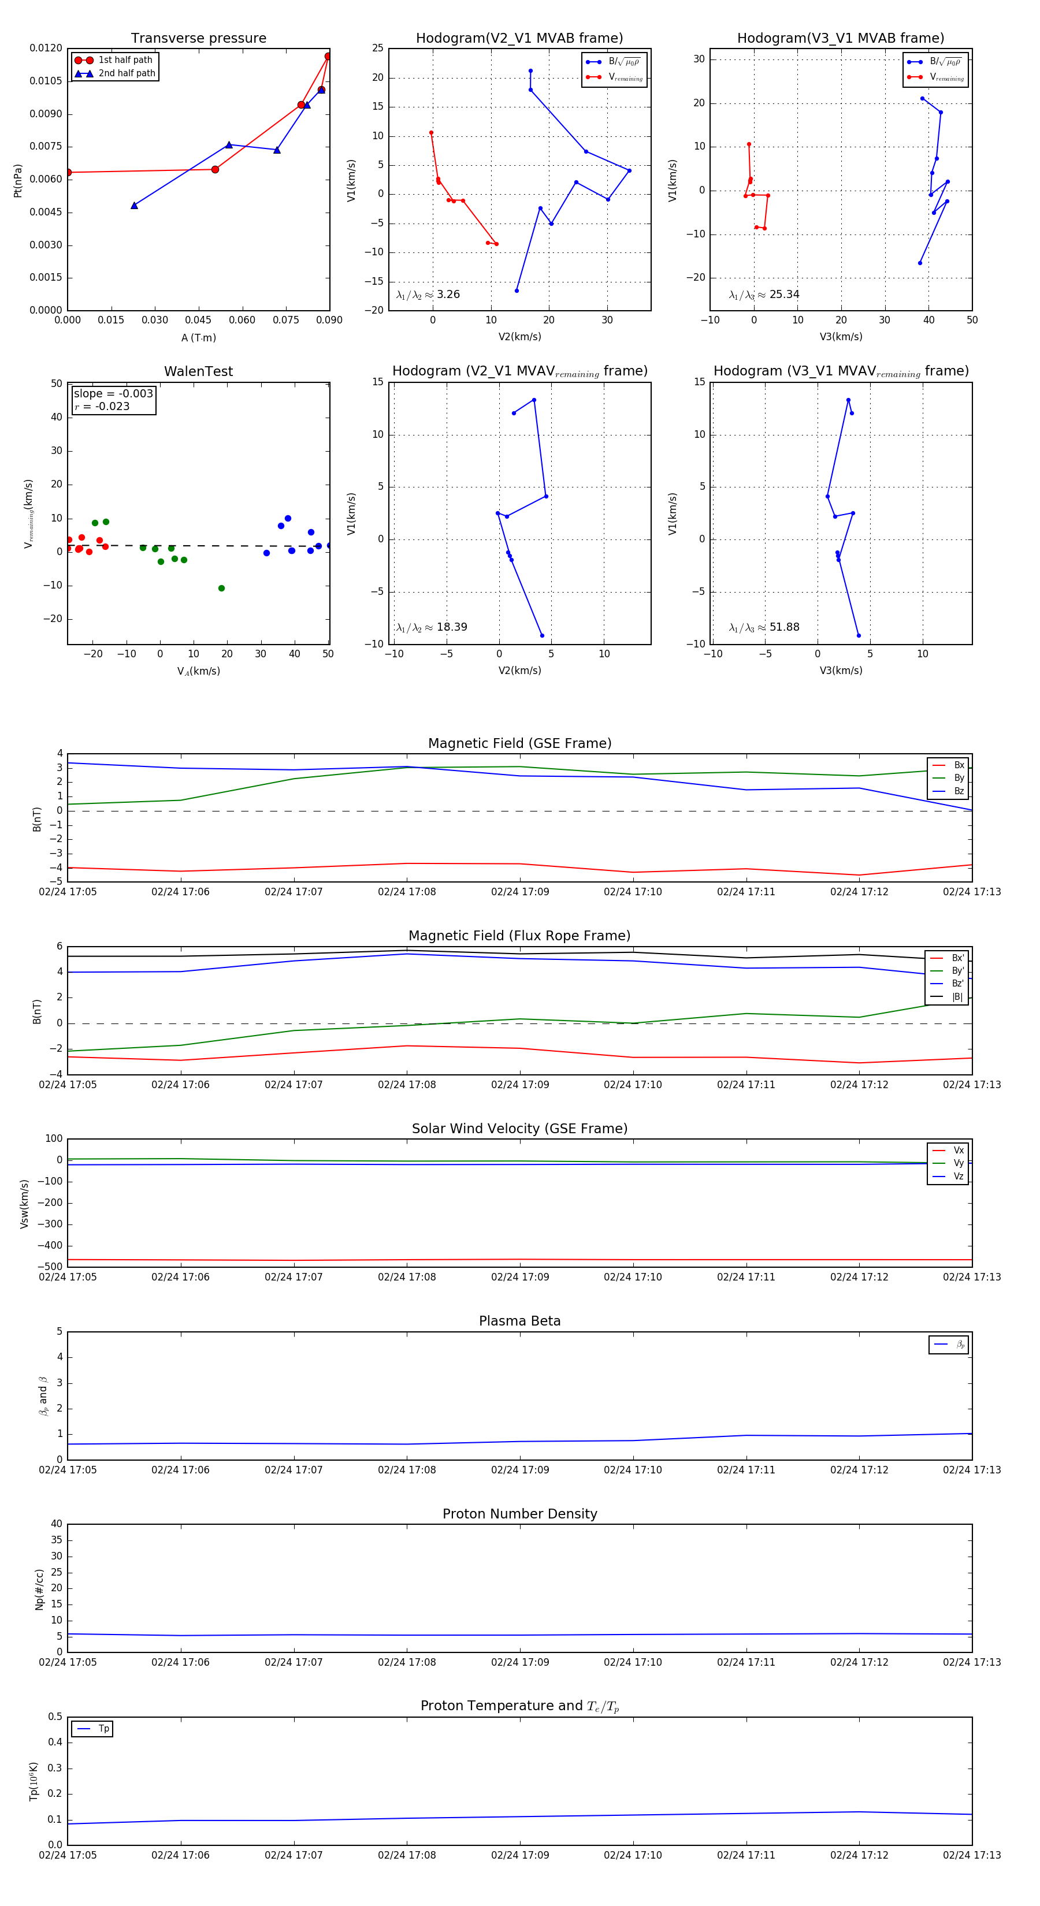Click the λ1/λ3 ≈ 51.88 annotation

pyautogui.click(x=764, y=627)
